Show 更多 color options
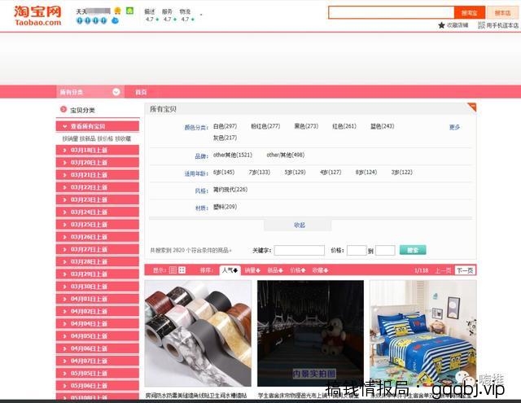521x403 pixels. [x=454, y=127]
